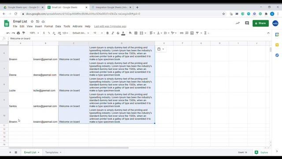The image size is (282, 159).
Task: Open the fill color picker
Action: [x=130, y=33]
